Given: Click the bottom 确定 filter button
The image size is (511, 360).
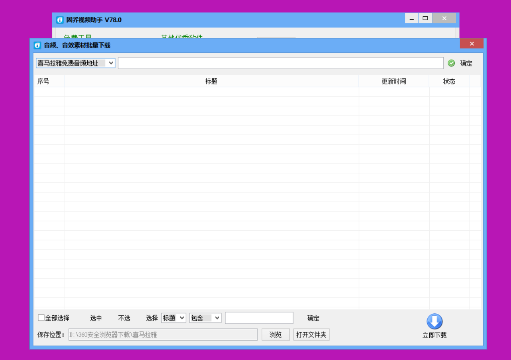Looking at the screenshot, I should [x=313, y=318].
